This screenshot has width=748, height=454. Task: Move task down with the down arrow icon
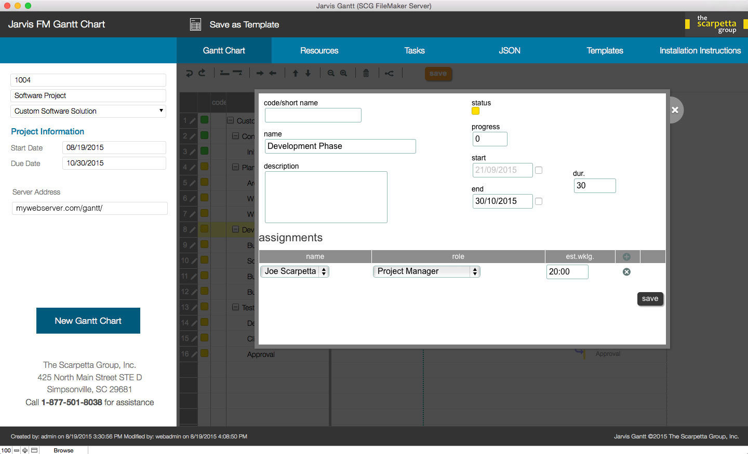click(x=308, y=73)
